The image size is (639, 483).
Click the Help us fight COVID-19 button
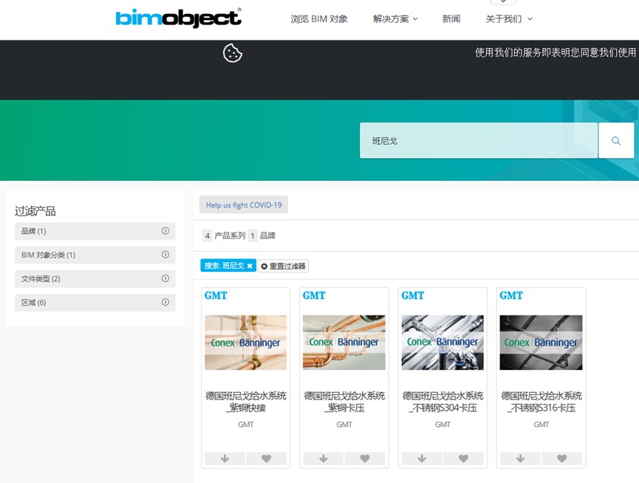point(243,205)
